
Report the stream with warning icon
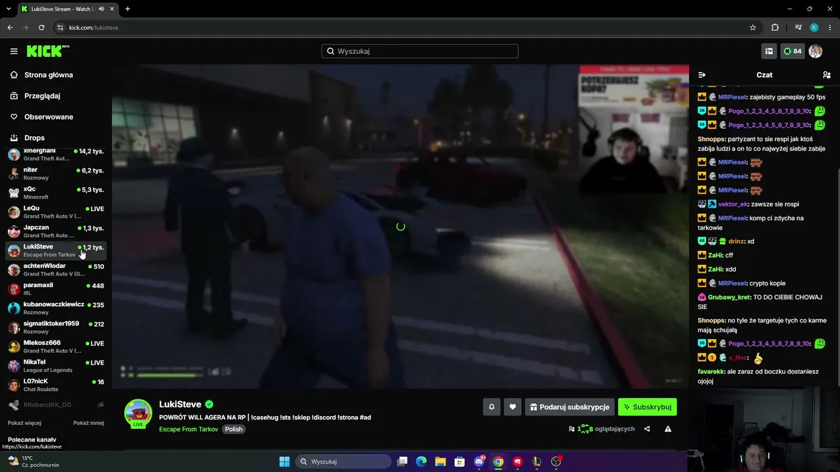point(668,429)
